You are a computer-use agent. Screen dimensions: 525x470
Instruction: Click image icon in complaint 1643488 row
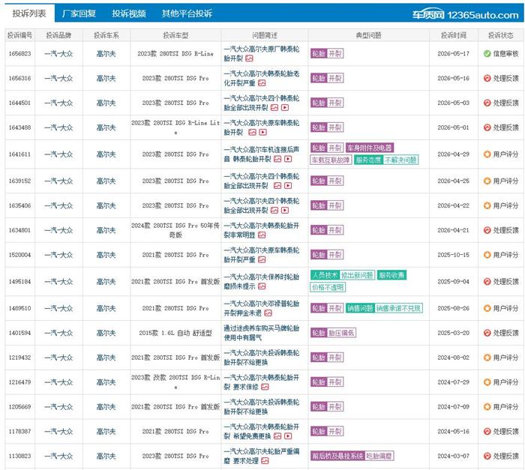(253, 132)
